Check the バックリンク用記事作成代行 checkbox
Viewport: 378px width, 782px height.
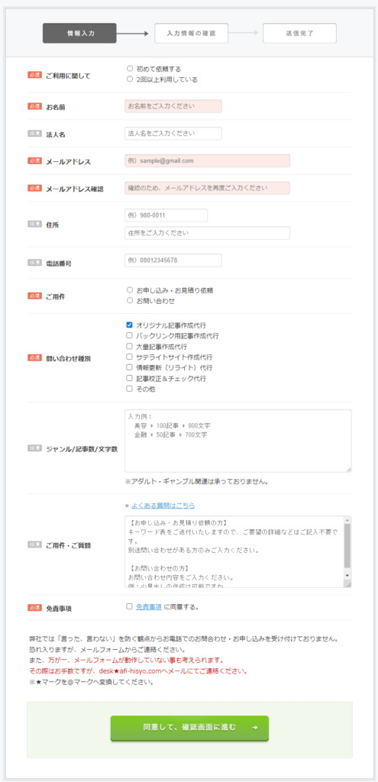pos(130,336)
